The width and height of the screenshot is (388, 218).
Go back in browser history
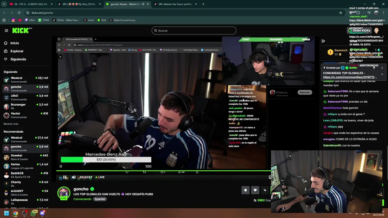coord(4,13)
